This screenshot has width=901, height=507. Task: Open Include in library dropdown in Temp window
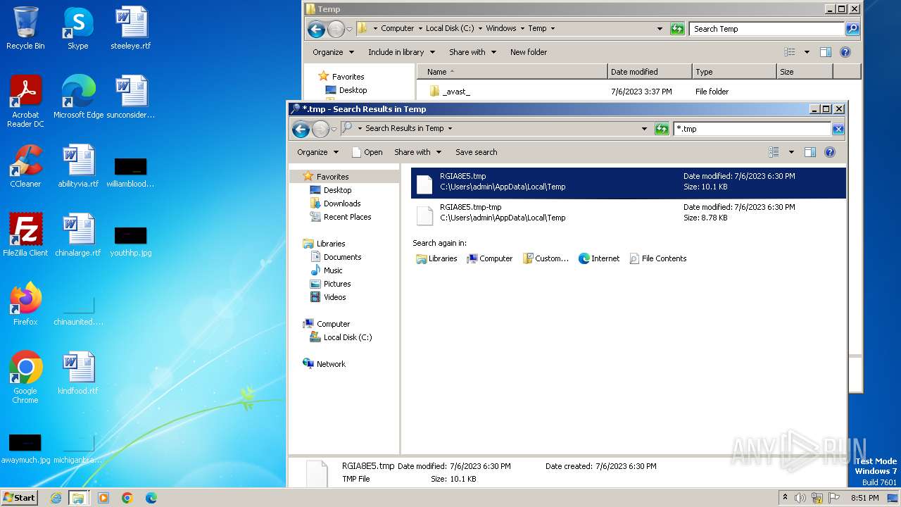pos(401,52)
